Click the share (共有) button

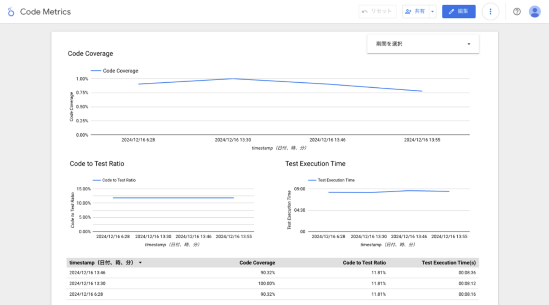click(415, 11)
